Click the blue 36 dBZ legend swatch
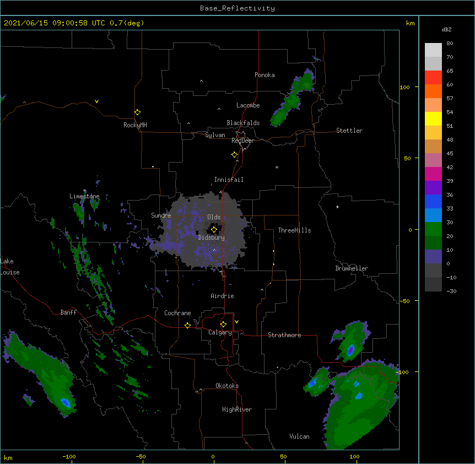This screenshot has width=475, height=464. (433, 201)
